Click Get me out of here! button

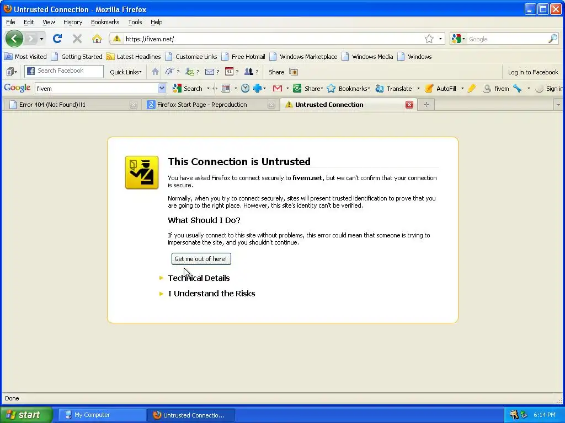[x=201, y=259]
